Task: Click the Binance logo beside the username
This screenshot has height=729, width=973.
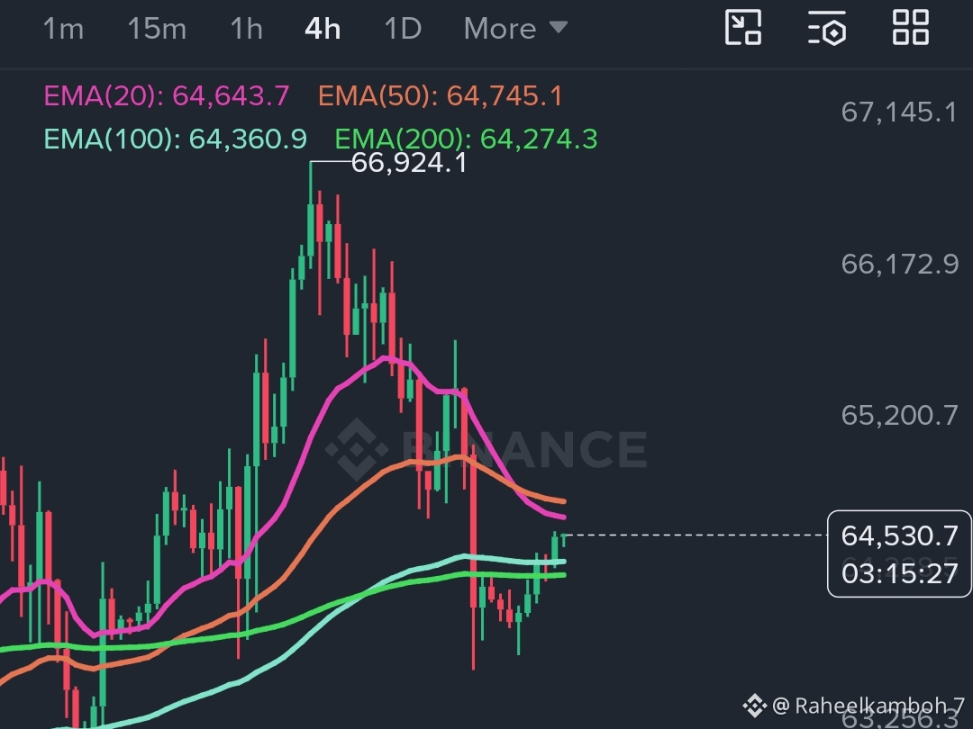Action: coord(755,706)
